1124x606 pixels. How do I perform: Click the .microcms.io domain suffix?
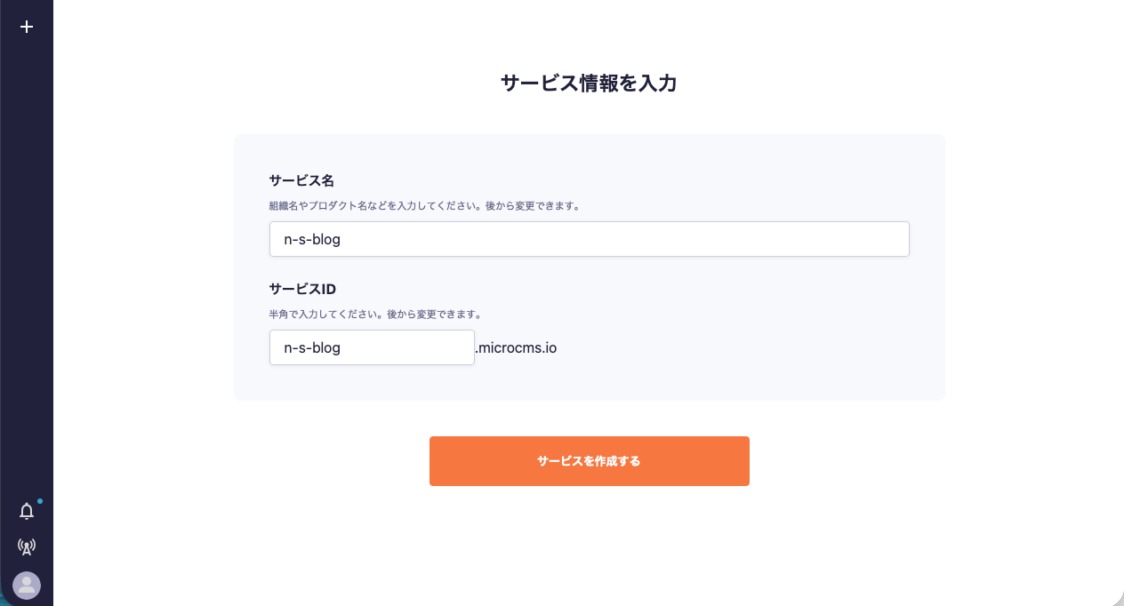pyautogui.click(x=516, y=347)
